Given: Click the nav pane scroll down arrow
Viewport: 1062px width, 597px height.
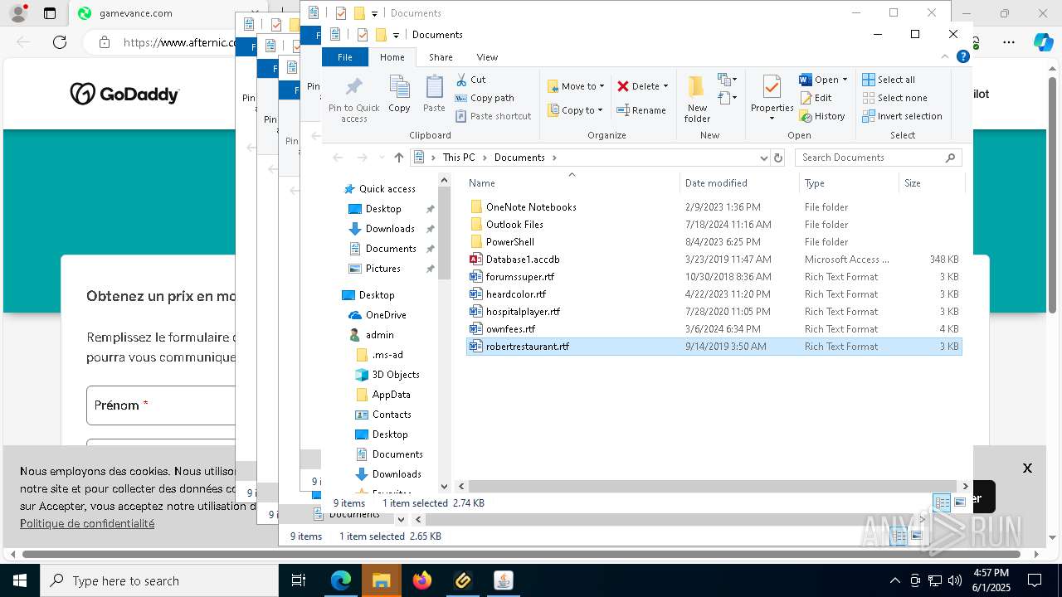Looking at the screenshot, I should coord(444,487).
